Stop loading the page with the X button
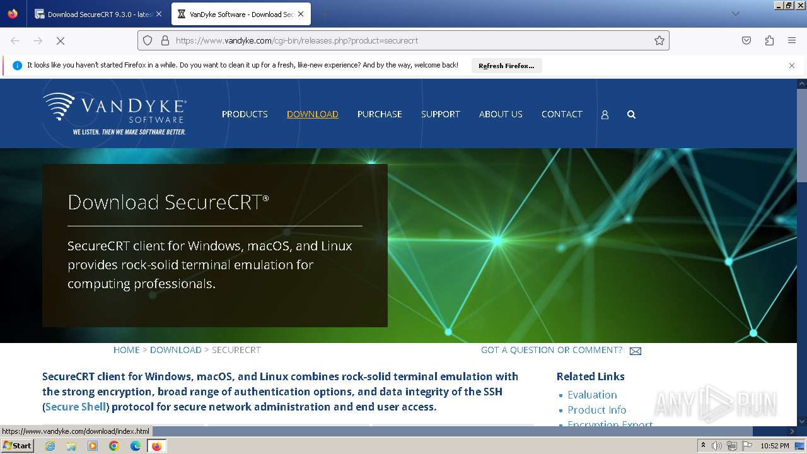807x454 pixels. pyautogui.click(x=61, y=40)
